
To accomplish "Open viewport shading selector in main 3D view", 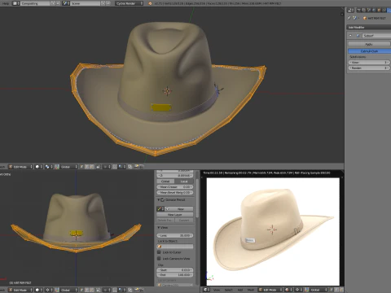I will [x=38, y=167].
